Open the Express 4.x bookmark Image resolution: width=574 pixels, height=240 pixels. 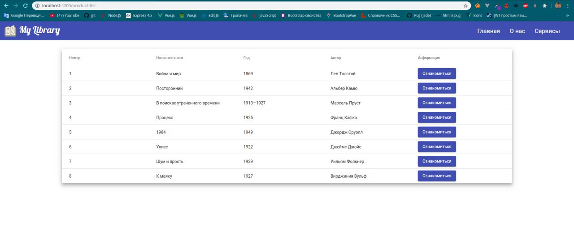pos(139,15)
